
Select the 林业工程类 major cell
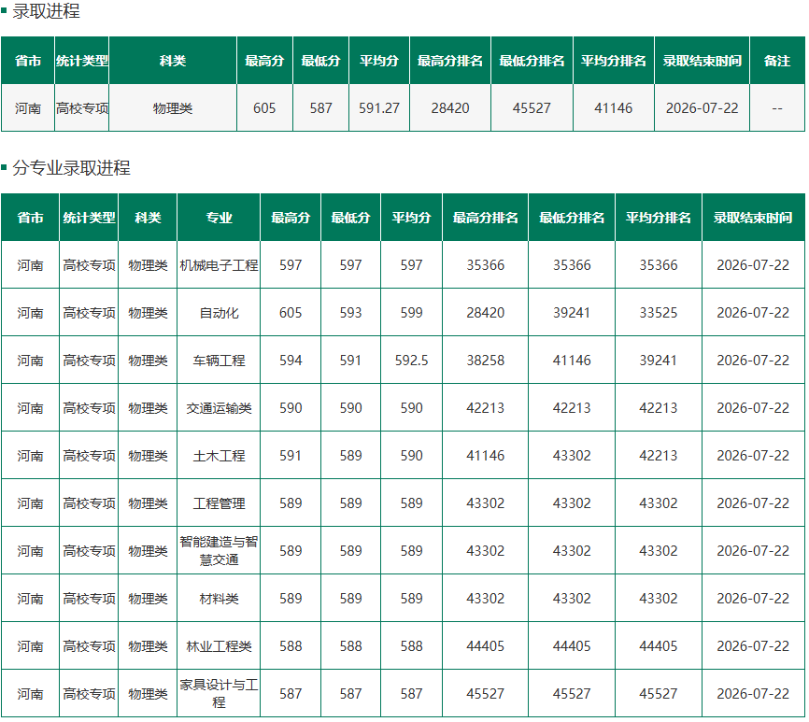[x=219, y=646]
